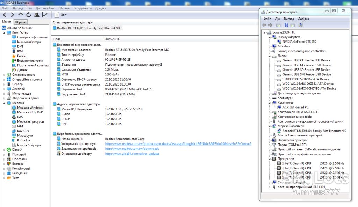The height and width of the screenshot is (207, 358).
Task: Switch to the Обране tab
Action: (20, 22)
